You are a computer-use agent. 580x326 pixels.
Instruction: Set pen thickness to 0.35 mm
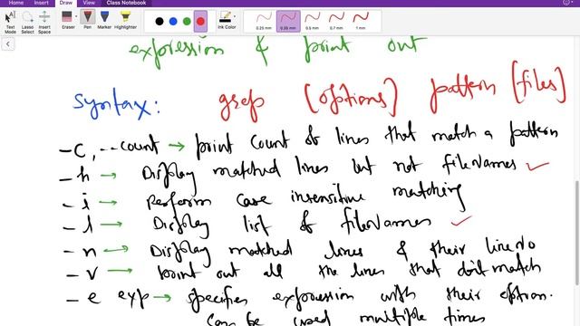coord(288,21)
